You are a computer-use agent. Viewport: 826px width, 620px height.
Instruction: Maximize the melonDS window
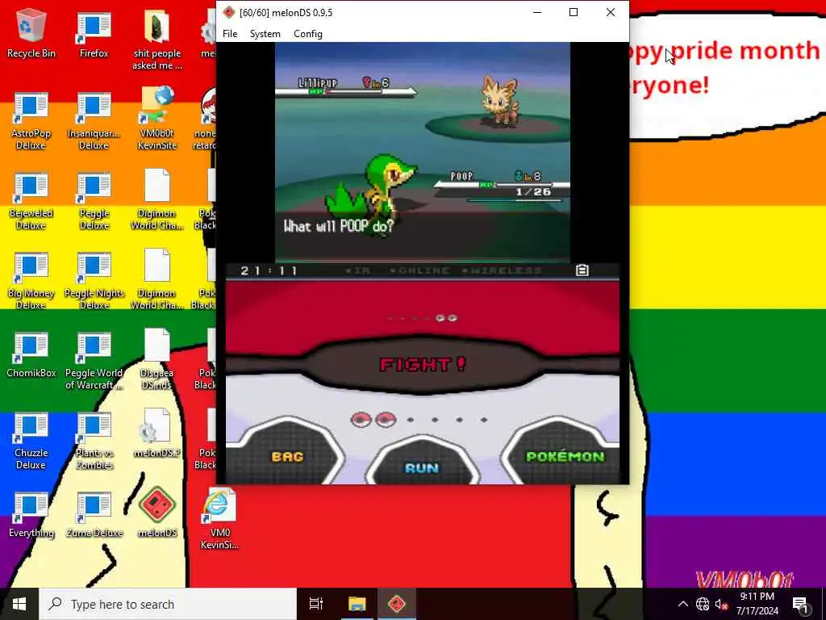tap(574, 12)
